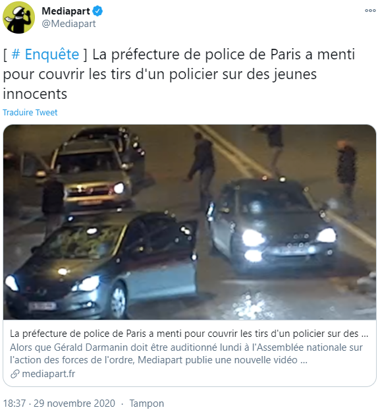This screenshot has height=418, width=380.
Task: Click the word innocents in the tweet
Action: click(35, 94)
